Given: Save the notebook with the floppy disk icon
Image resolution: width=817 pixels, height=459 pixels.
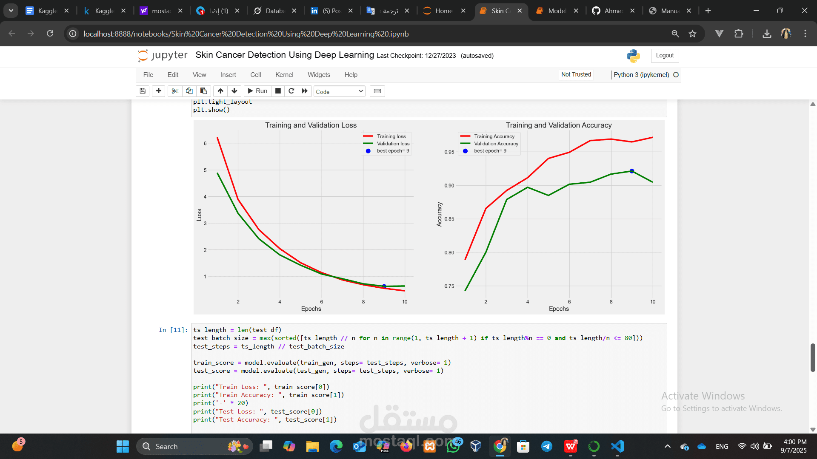Looking at the screenshot, I should (x=143, y=91).
